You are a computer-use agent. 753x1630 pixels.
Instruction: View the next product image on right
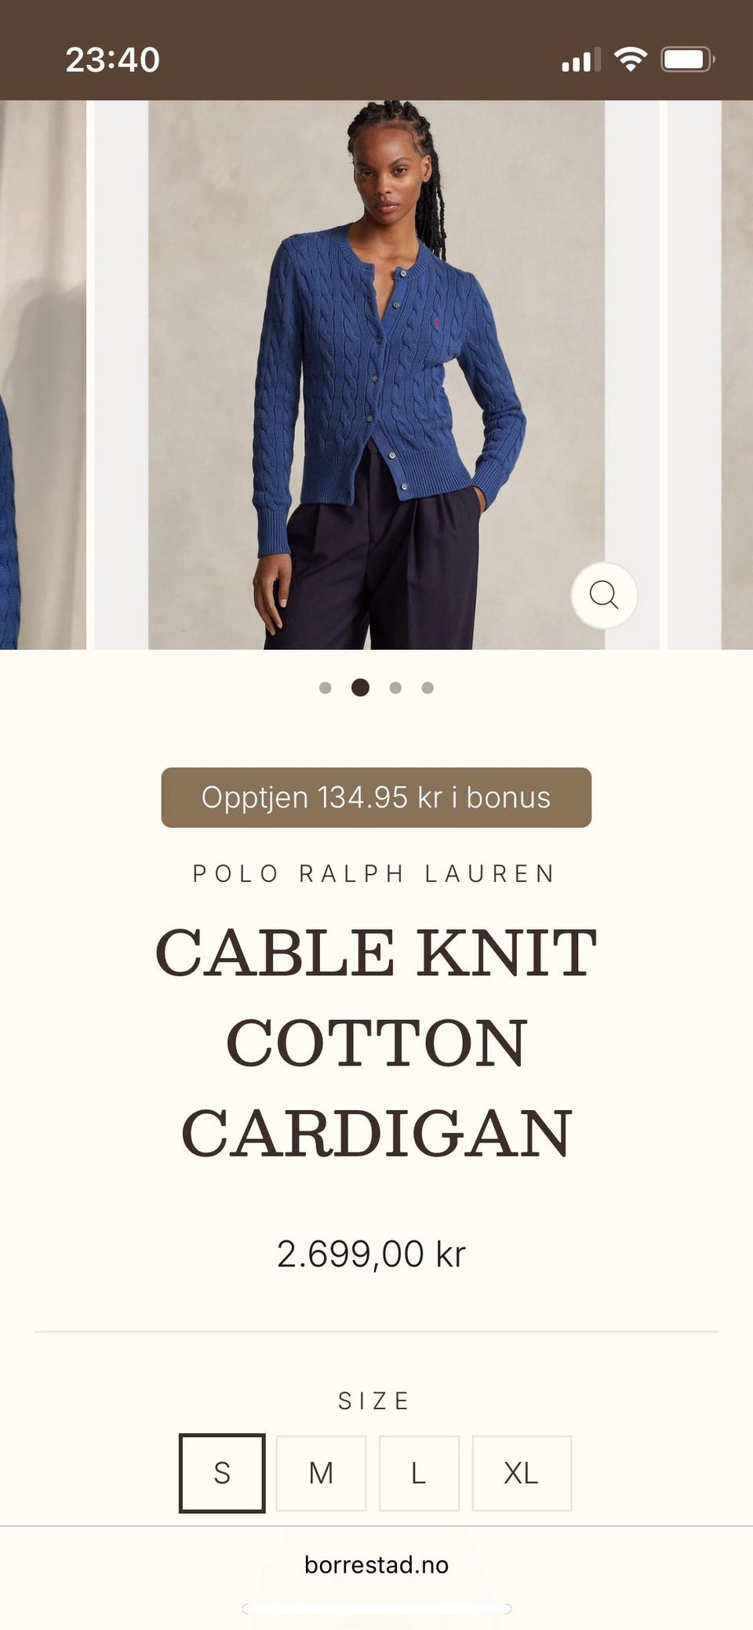pos(710,375)
